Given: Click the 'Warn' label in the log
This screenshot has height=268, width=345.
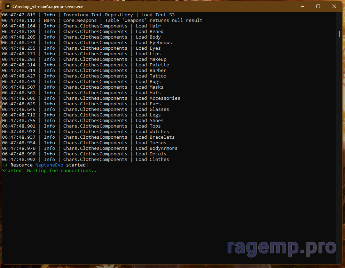Looking at the screenshot, I should (49, 21).
